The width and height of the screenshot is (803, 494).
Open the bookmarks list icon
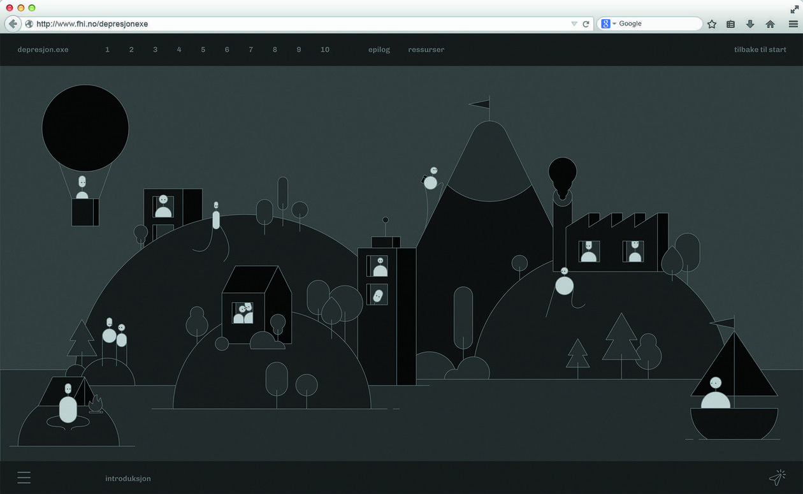(x=731, y=24)
